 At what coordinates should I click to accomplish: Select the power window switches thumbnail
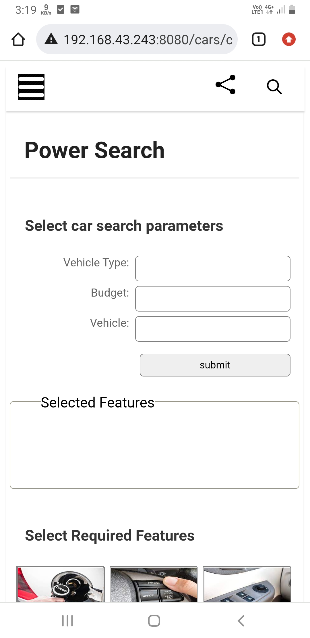click(247, 584)
